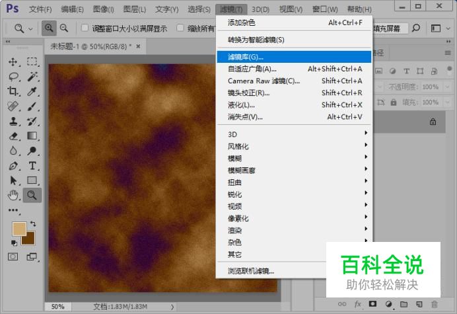This screenshot has height=314, width=457.
Task: Click the Create new group folder icon
Action: point(404,304)
